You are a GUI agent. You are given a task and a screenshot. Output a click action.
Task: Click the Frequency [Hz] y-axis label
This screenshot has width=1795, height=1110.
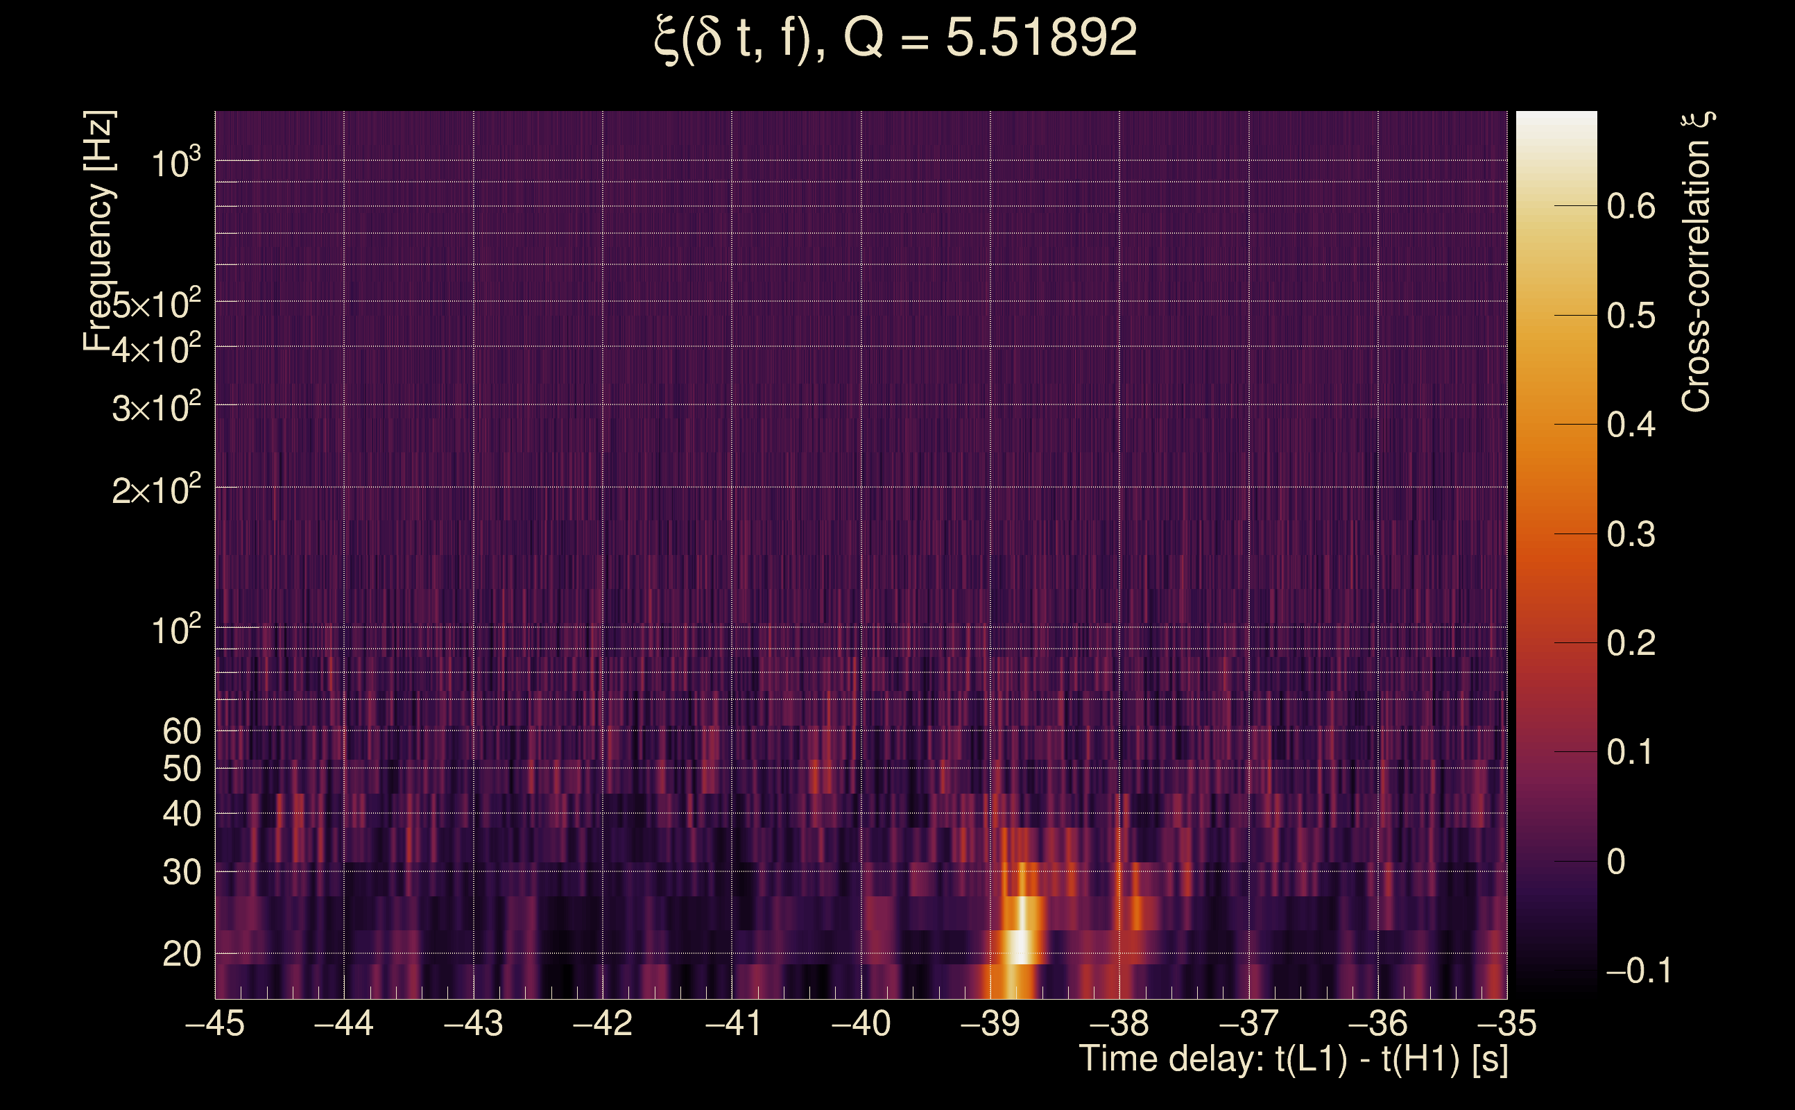click(x=100, y=231)
